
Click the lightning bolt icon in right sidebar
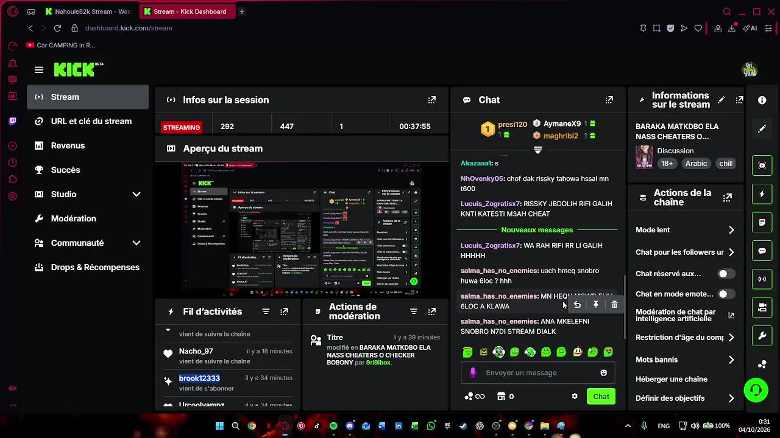762,194
